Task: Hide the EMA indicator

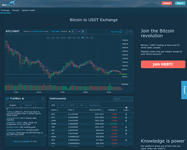Action: 55,31
